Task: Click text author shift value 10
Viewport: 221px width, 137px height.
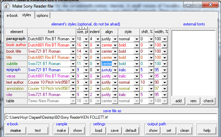Action: tap(143, 82)
